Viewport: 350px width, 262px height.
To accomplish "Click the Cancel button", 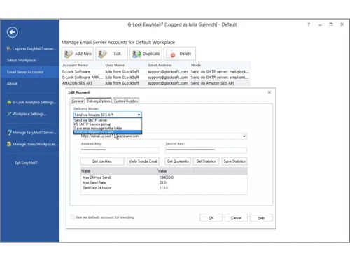I will 236,218.
